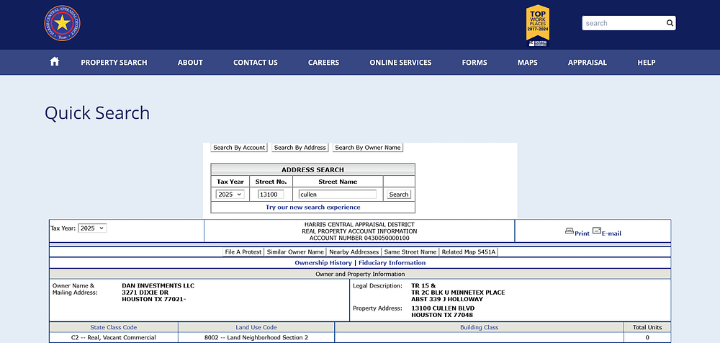
Task: Open the Online Services menu
Action: pyautogui.click(x=400, y=63)
